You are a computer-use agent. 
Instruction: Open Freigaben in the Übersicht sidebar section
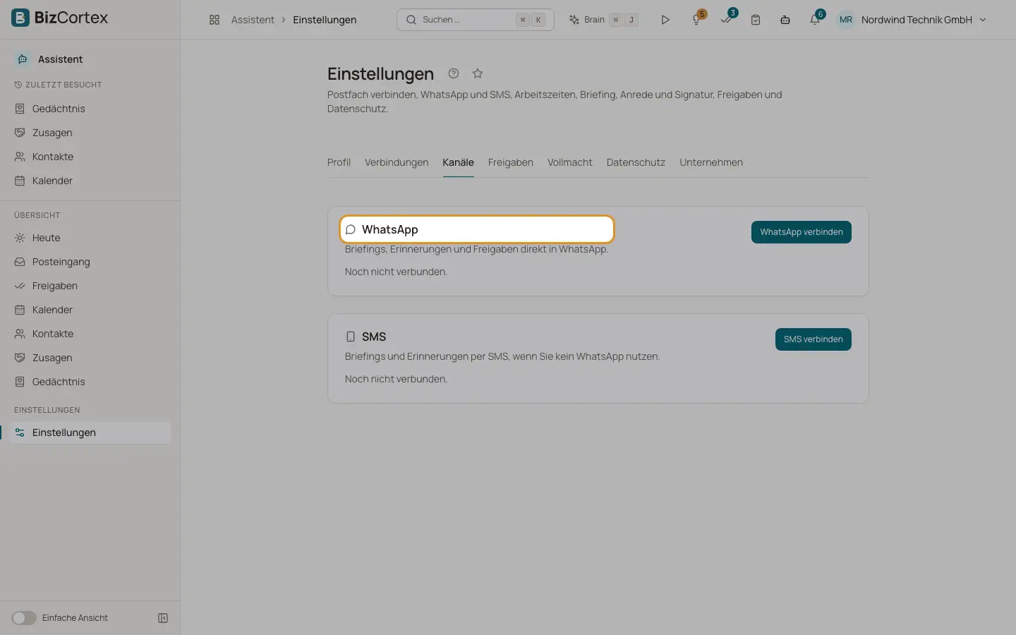[90, 286]
